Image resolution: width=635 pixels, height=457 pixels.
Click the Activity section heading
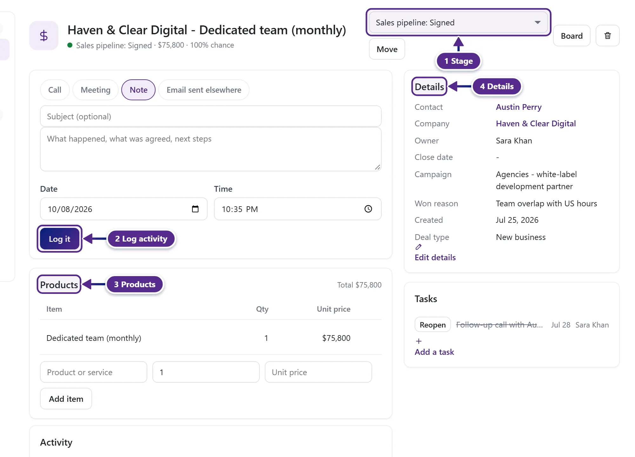56,442
